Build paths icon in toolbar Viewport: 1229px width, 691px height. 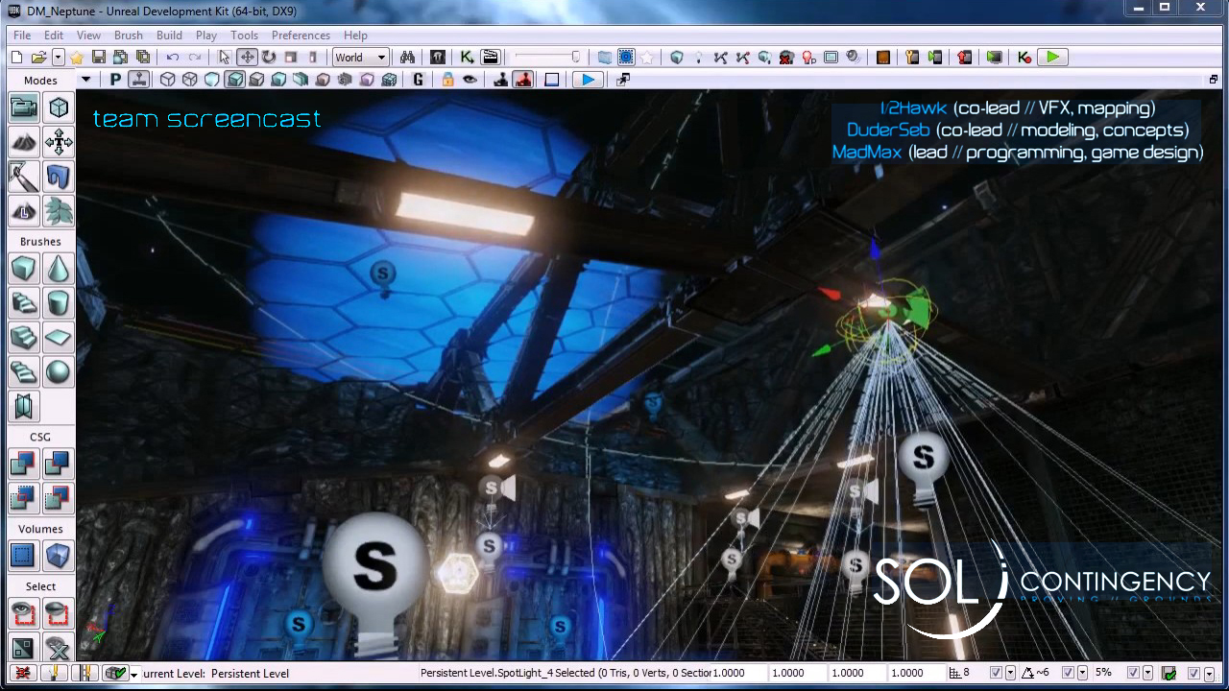point(720,58)
